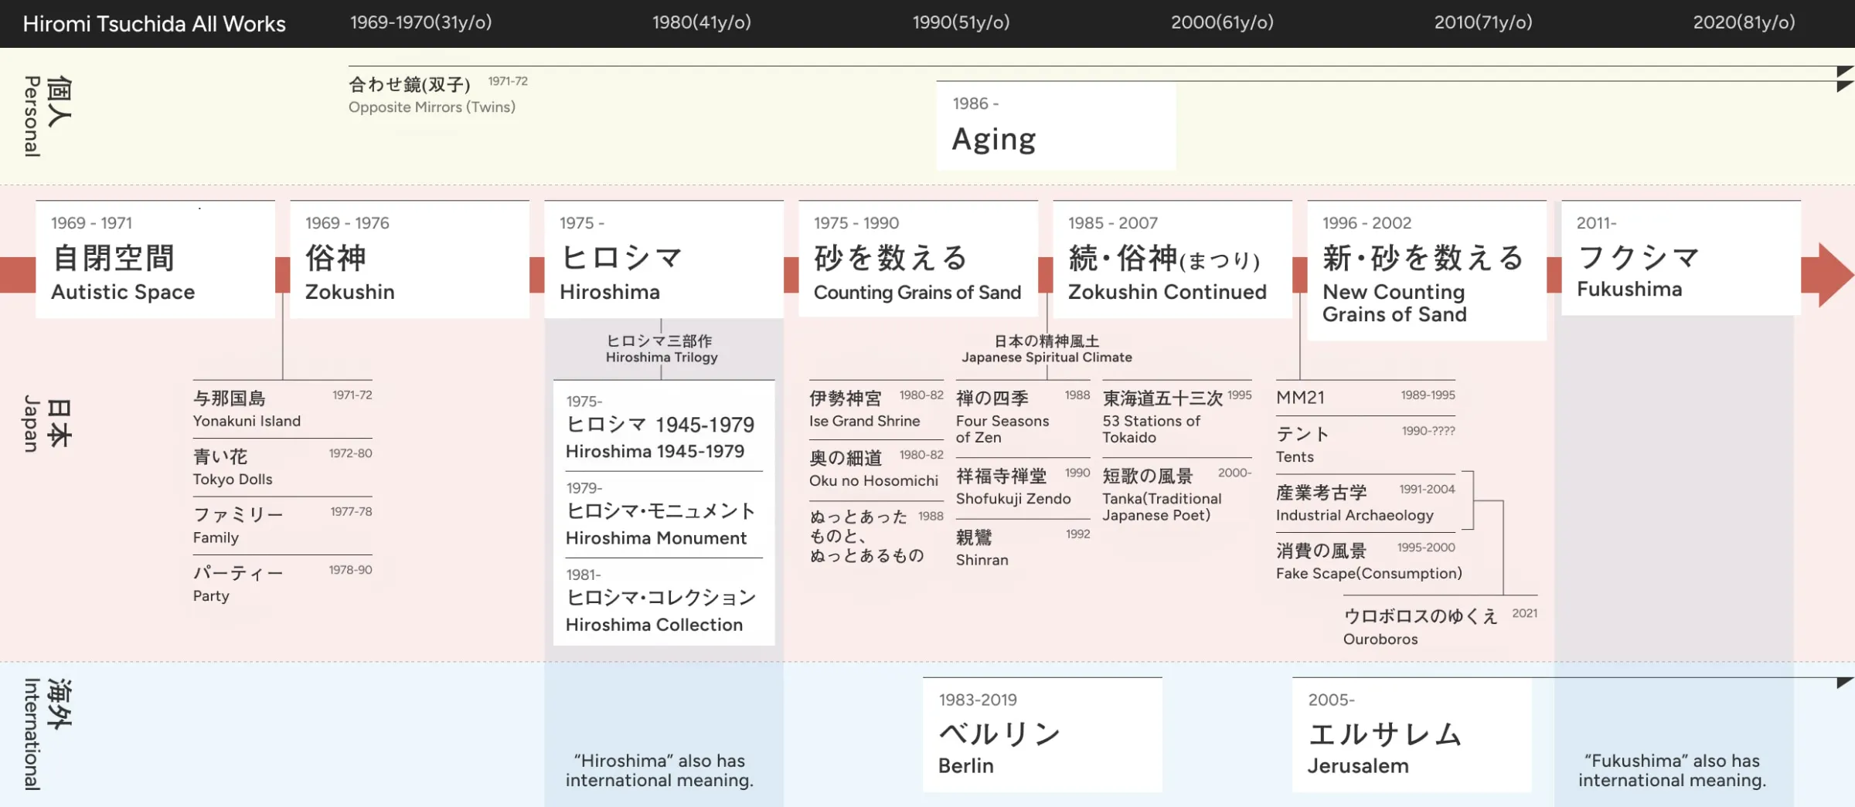
Task: Open the Zokushin Continued card
Action: tap(1173, 259)
